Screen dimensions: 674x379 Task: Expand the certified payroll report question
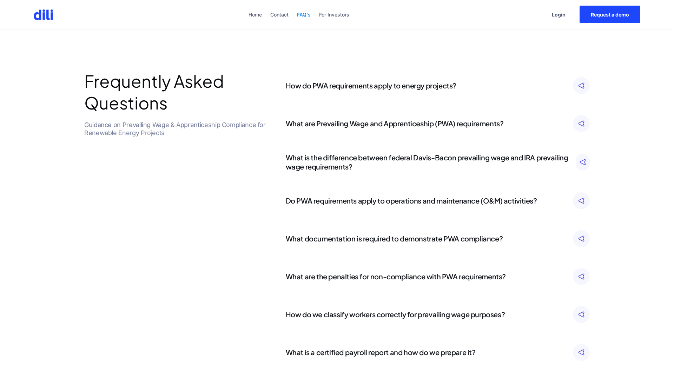(380, 353)
